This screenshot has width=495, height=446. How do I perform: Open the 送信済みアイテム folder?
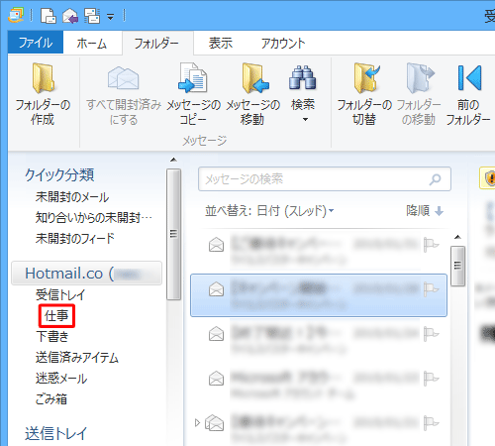pyautogui.click(x=77, y=358)
